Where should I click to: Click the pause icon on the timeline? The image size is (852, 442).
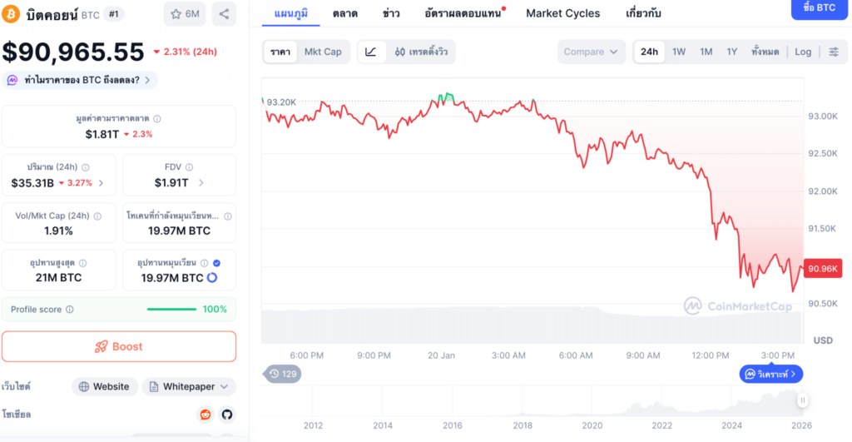803,400
